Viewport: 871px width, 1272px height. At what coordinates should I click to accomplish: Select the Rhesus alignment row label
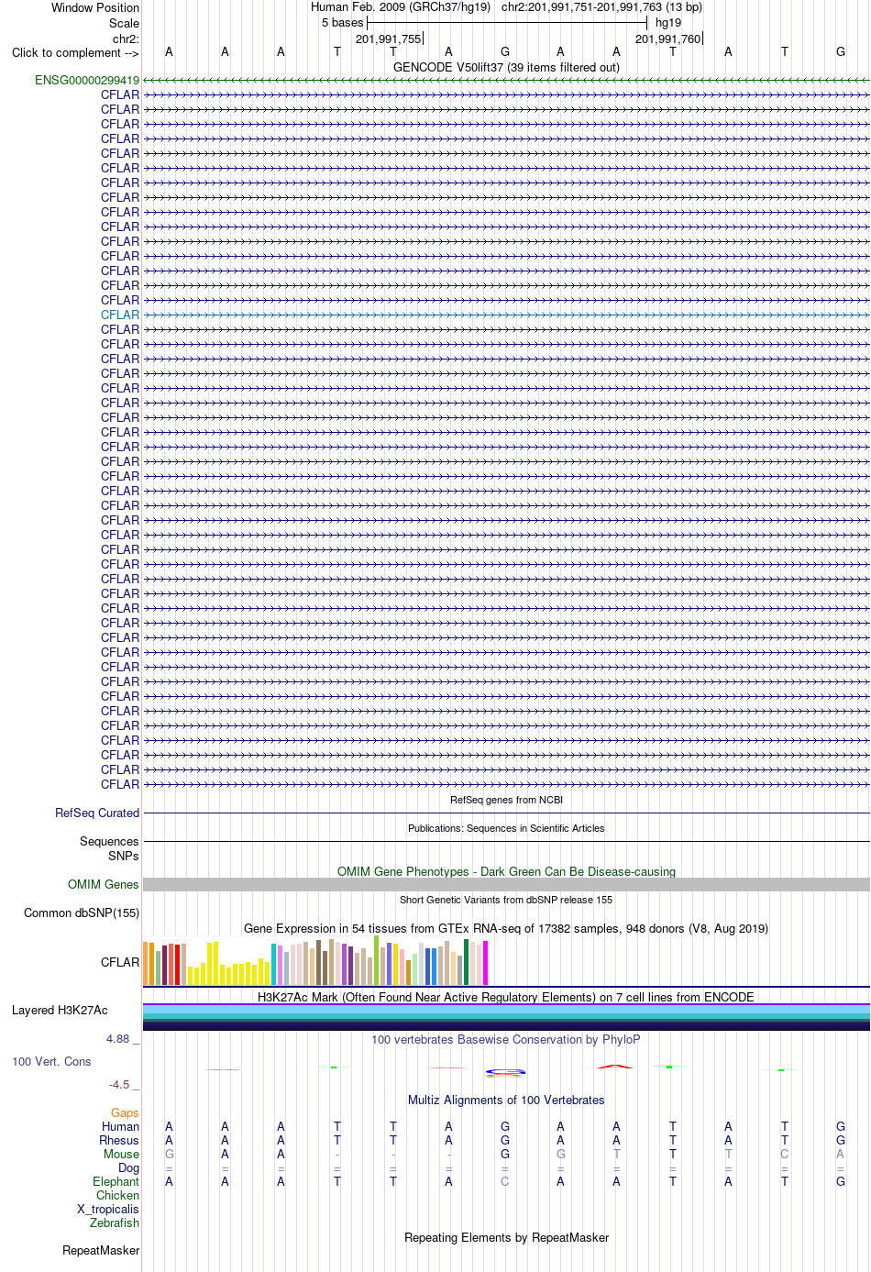point(119,1140)
